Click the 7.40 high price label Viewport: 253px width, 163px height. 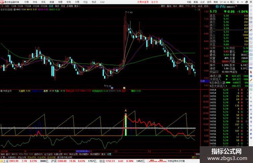click(130, 12)
